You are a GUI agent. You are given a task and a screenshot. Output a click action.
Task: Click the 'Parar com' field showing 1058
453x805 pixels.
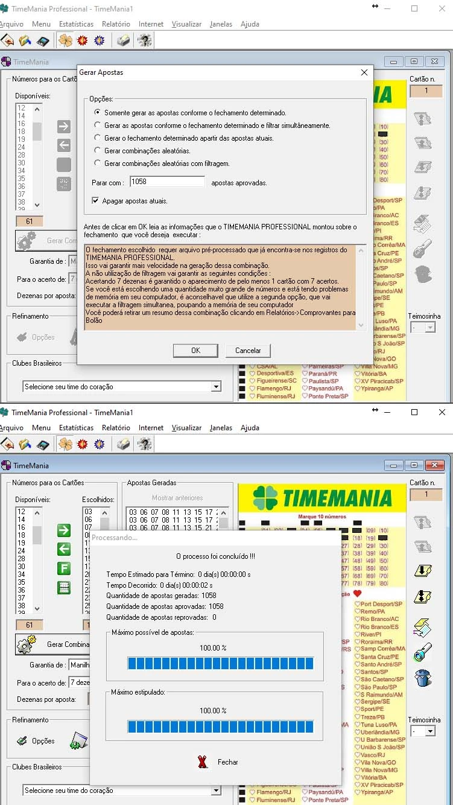[x=167, y=182]
